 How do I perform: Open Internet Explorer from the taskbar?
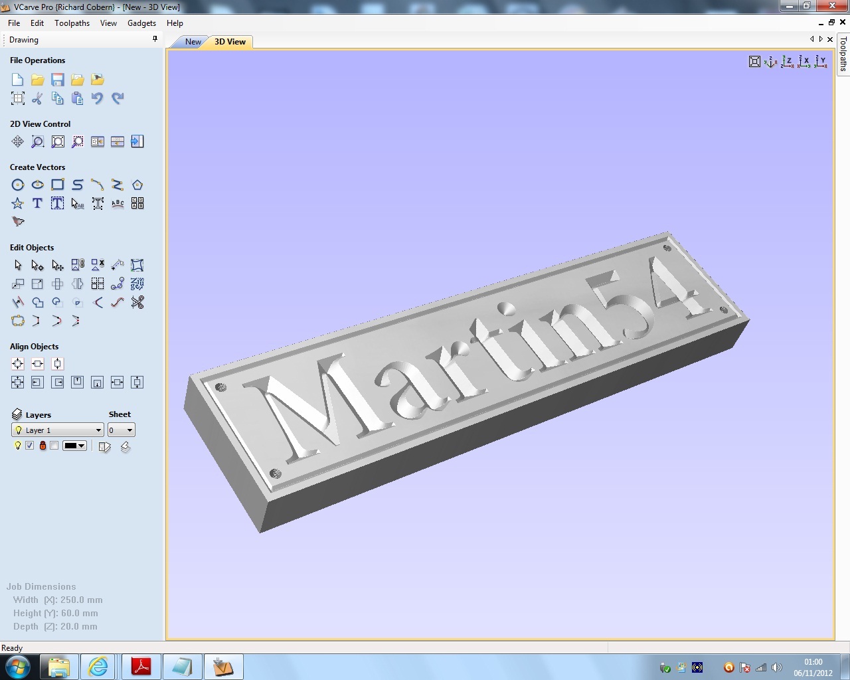[98, 666]
